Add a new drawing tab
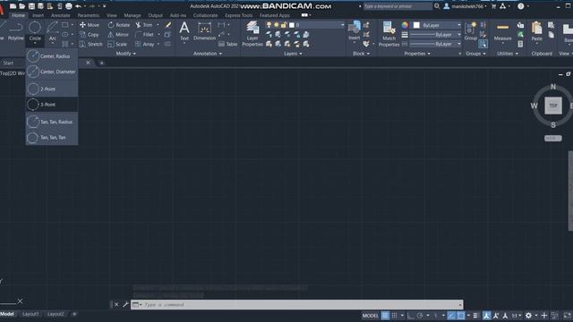The image size is (573, 322). coord(101,63)
